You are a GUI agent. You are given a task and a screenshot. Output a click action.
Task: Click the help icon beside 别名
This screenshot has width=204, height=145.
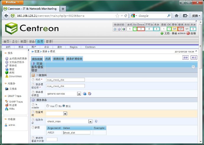pyautogui.click(x=33, y=80)
